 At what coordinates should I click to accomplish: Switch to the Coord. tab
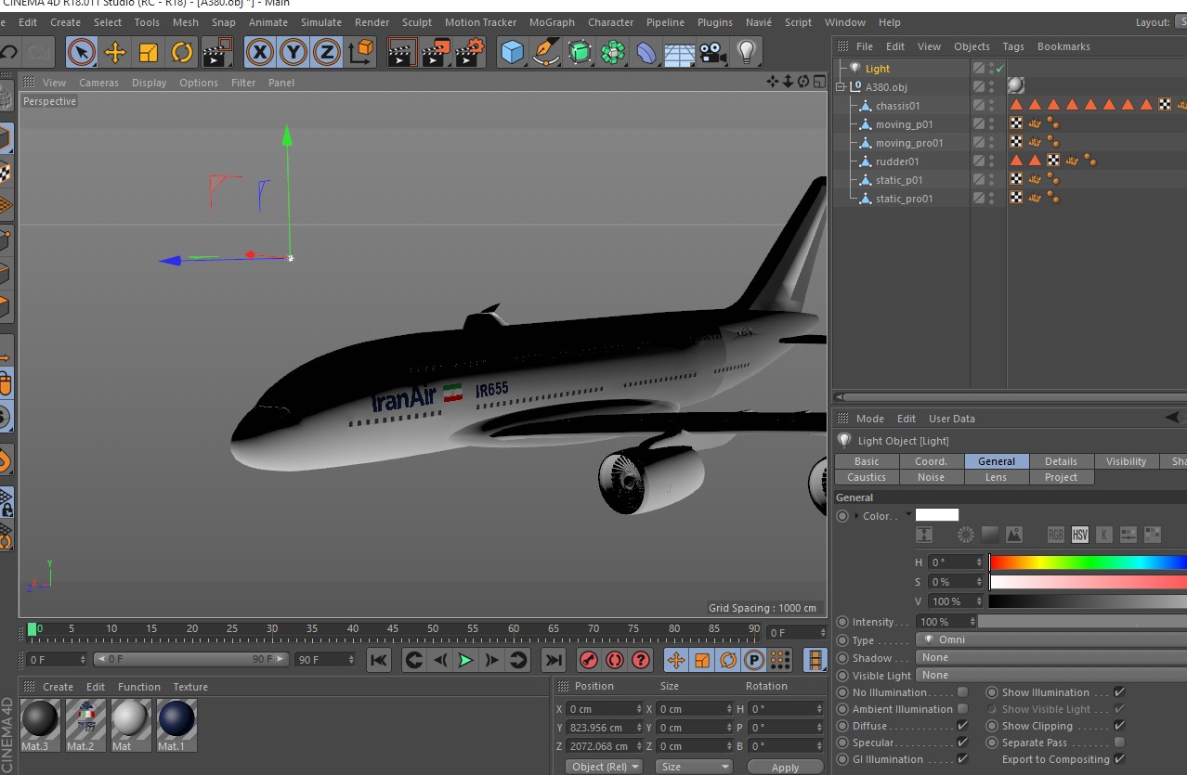point(931,461)
